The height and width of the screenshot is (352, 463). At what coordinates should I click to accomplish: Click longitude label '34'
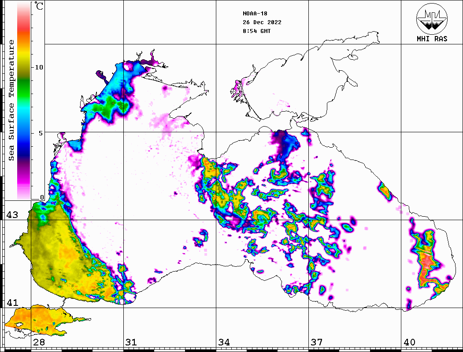tap(224, 342)
